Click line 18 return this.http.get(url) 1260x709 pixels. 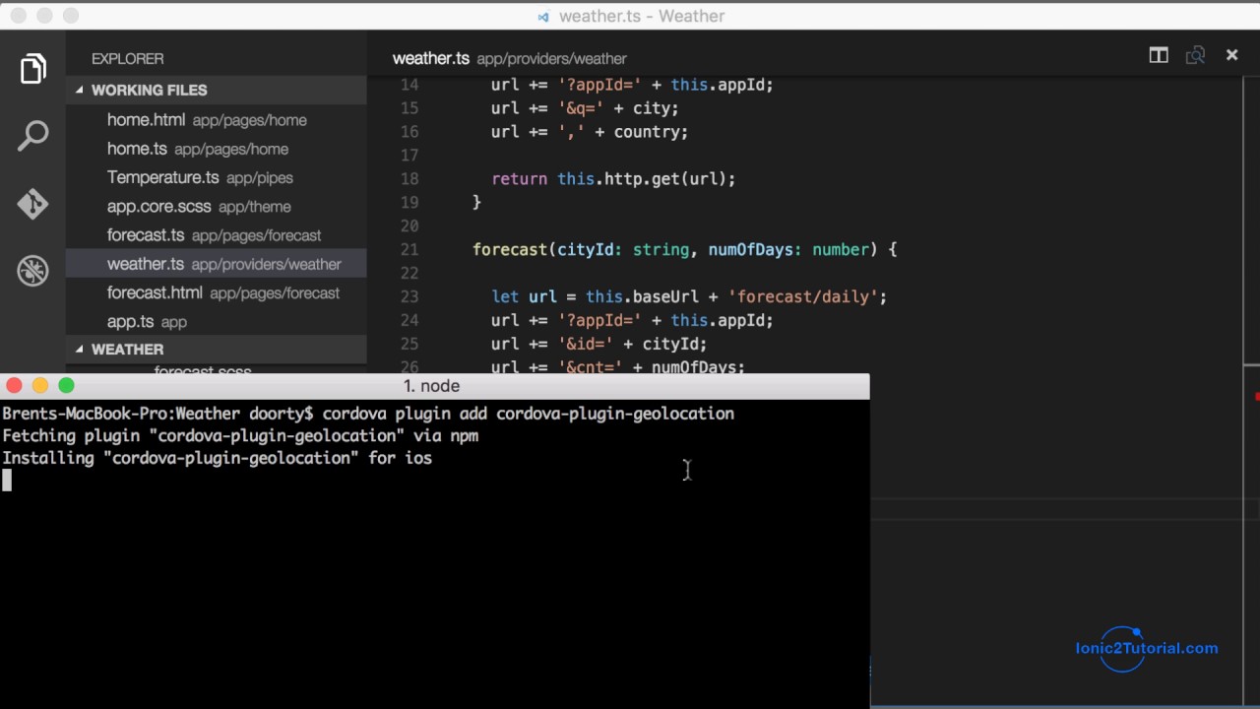tap(613, 179)
